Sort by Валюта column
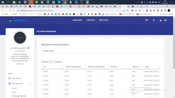The height and width of the screenshot is (98, 175). tap(137, 67)
